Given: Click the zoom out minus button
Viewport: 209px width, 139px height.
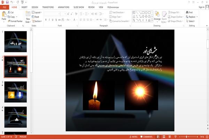Looking at the screenshot, I should (x=180, y=137).
